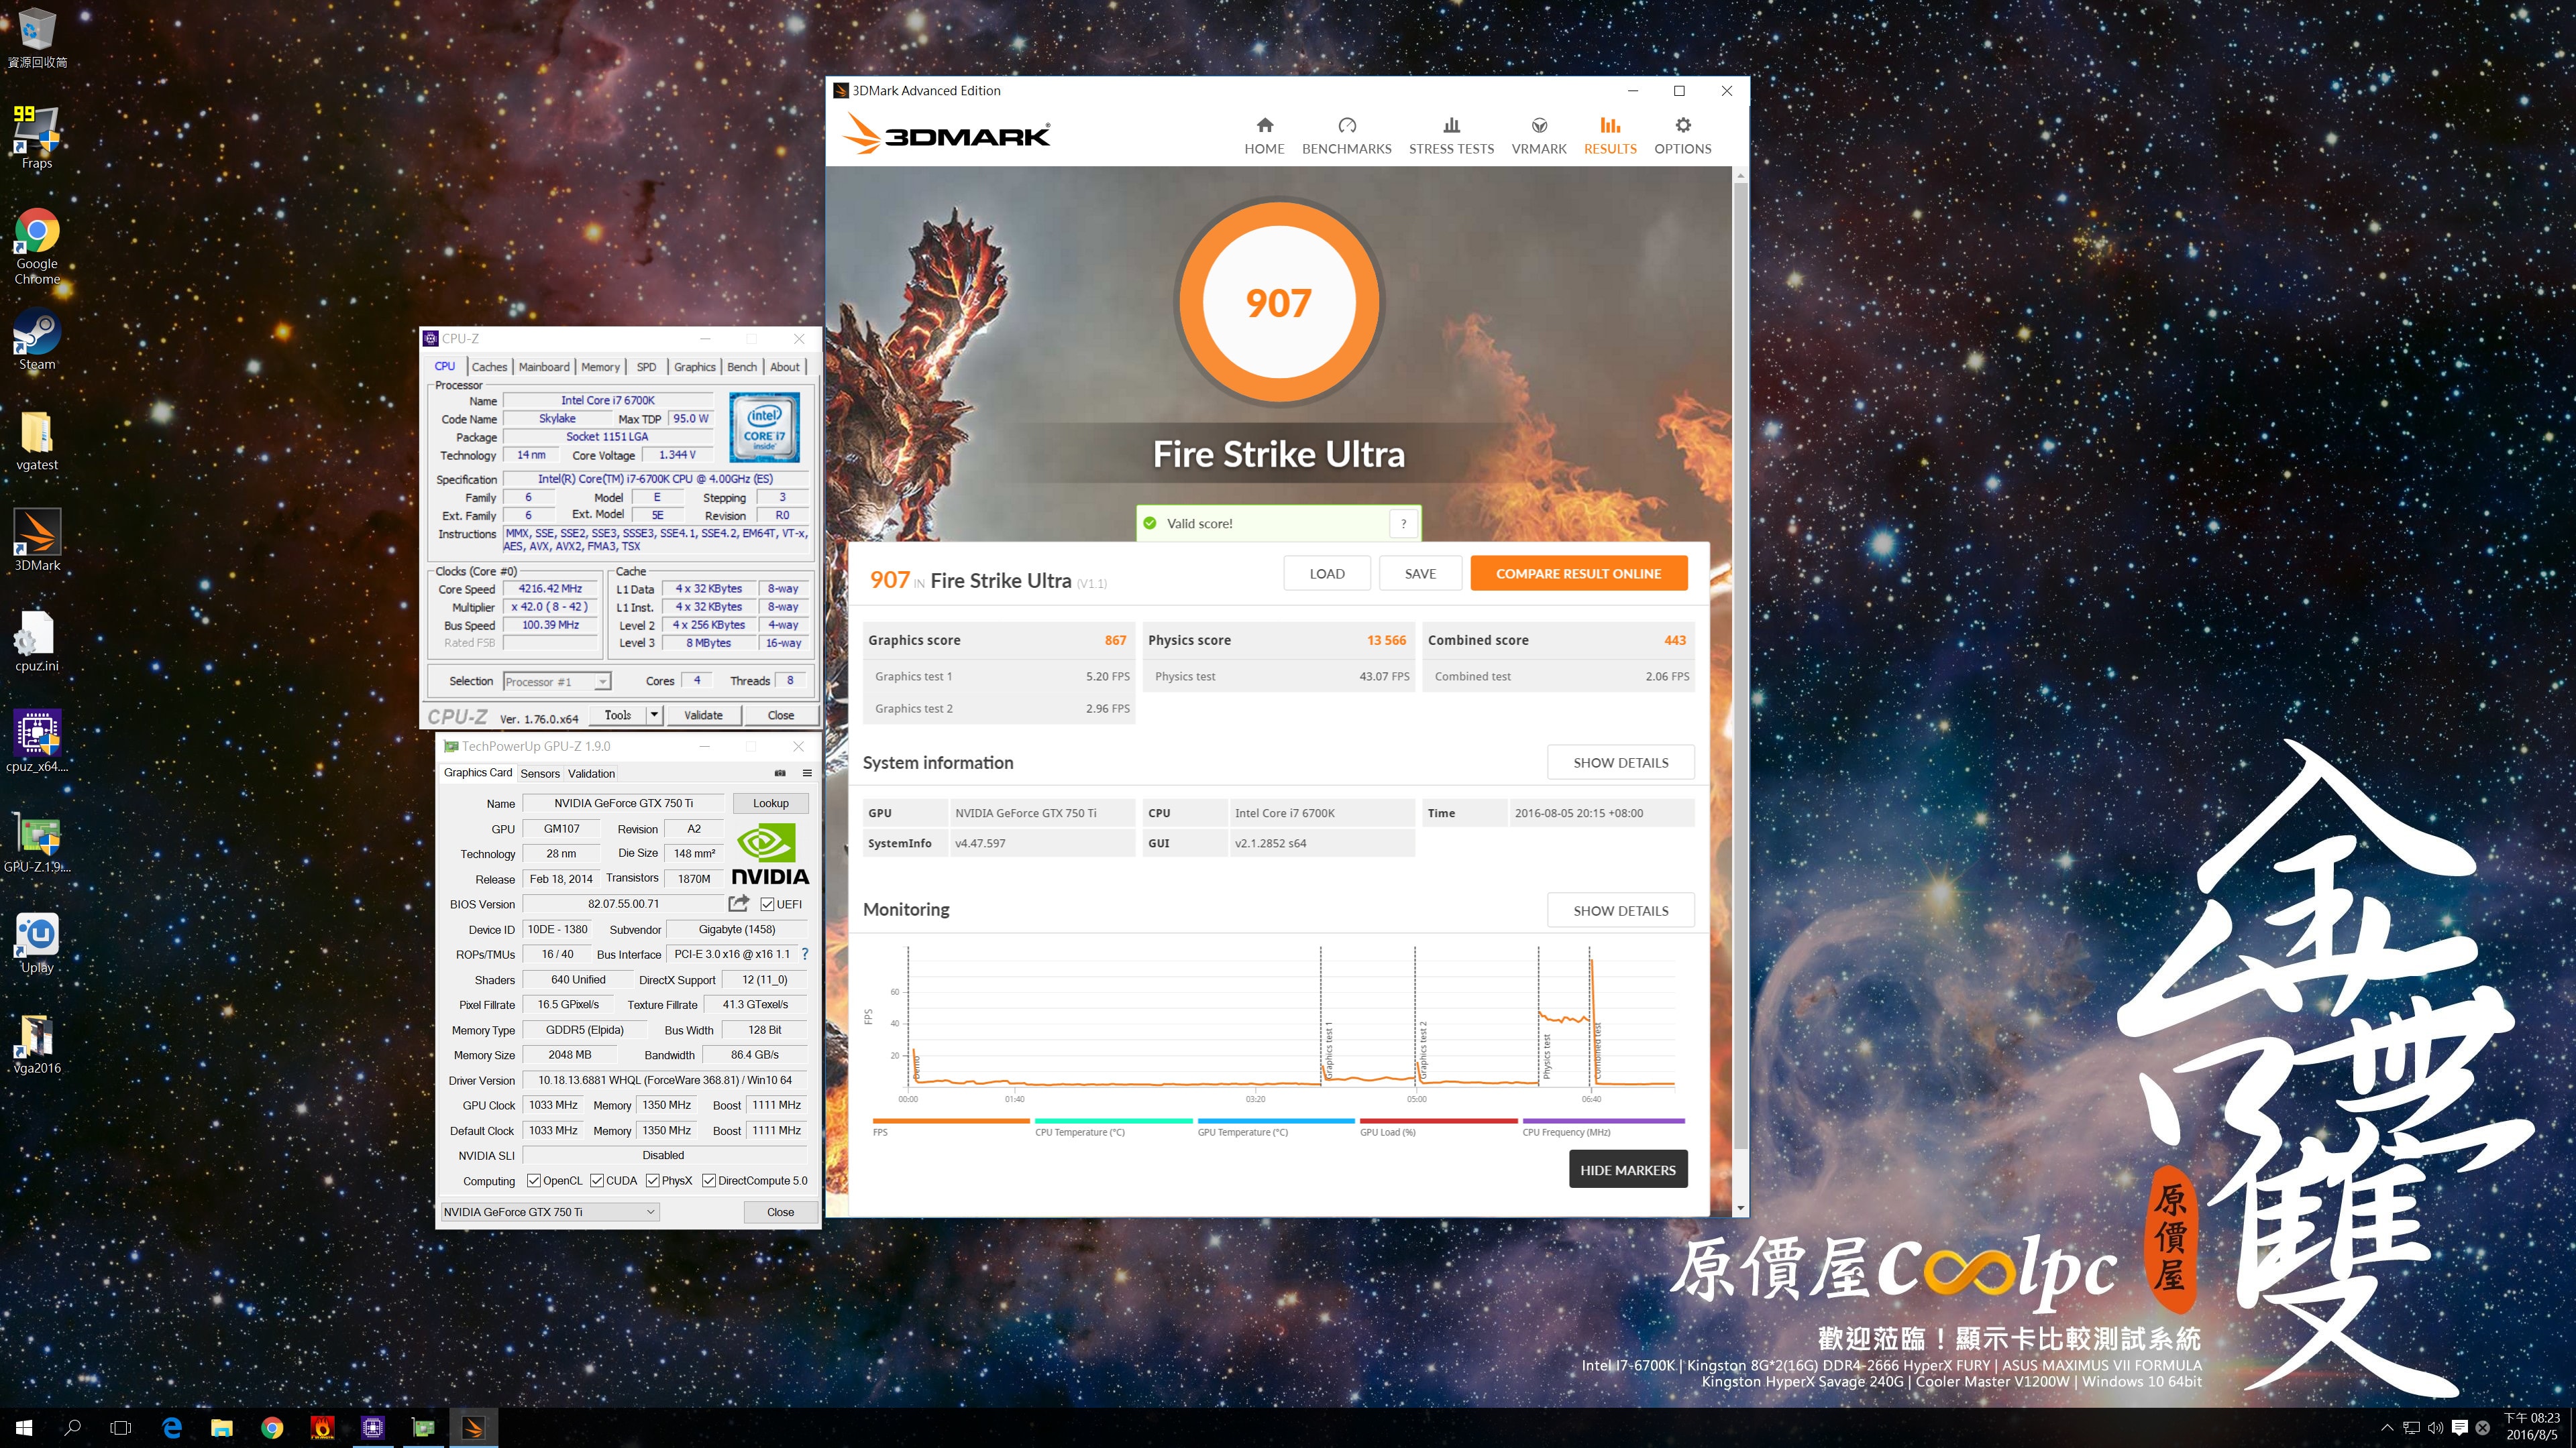Click the GPU-Z Lookup button
The image size is (2576, 1448).
pos(770,802)
